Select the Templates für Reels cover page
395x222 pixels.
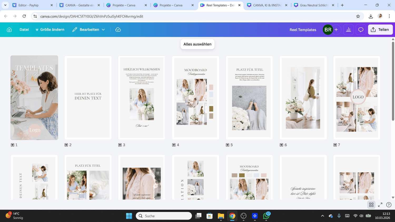click(34, 98)
